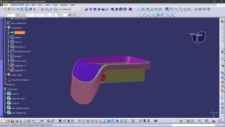Click the Cut scissors icon
This screenshot has width=225, height=127.
[21, 121]
